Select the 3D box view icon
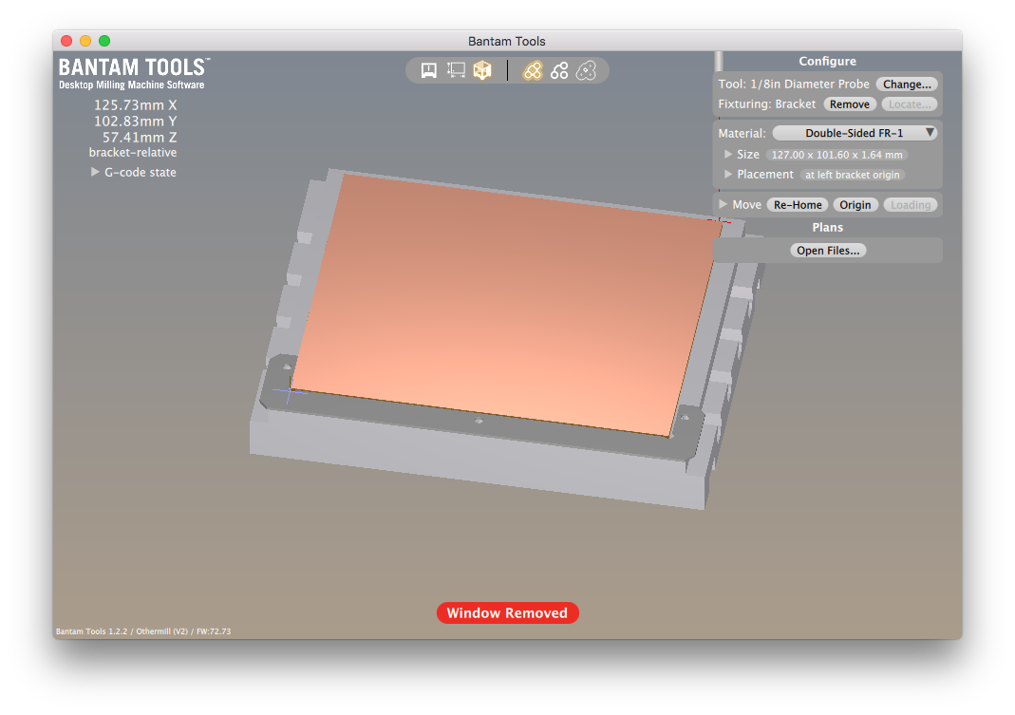This screenshot has width=1015, height=715. pyautogui.click(x=482, y=70)
